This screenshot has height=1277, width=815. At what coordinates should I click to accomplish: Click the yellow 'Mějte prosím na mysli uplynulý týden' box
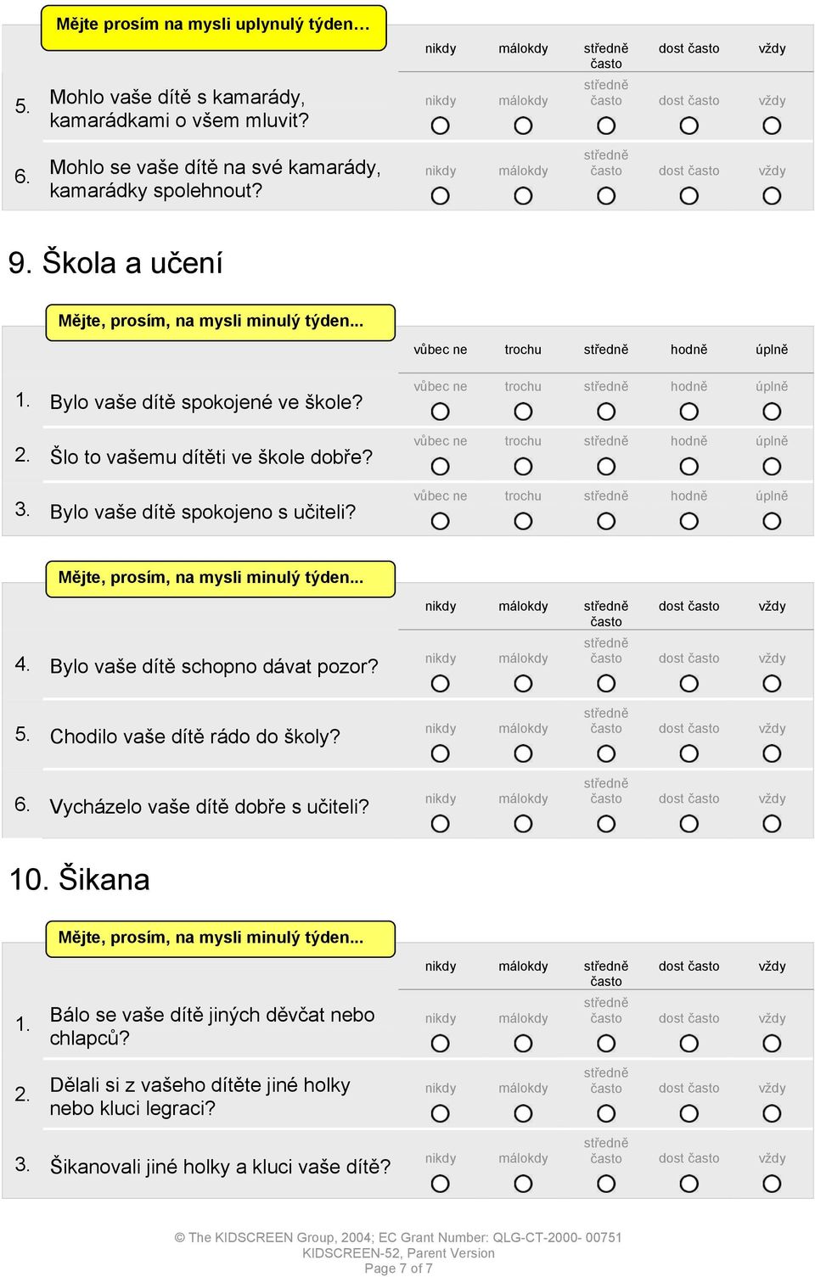pyautogui.click(x=214, y=27)
